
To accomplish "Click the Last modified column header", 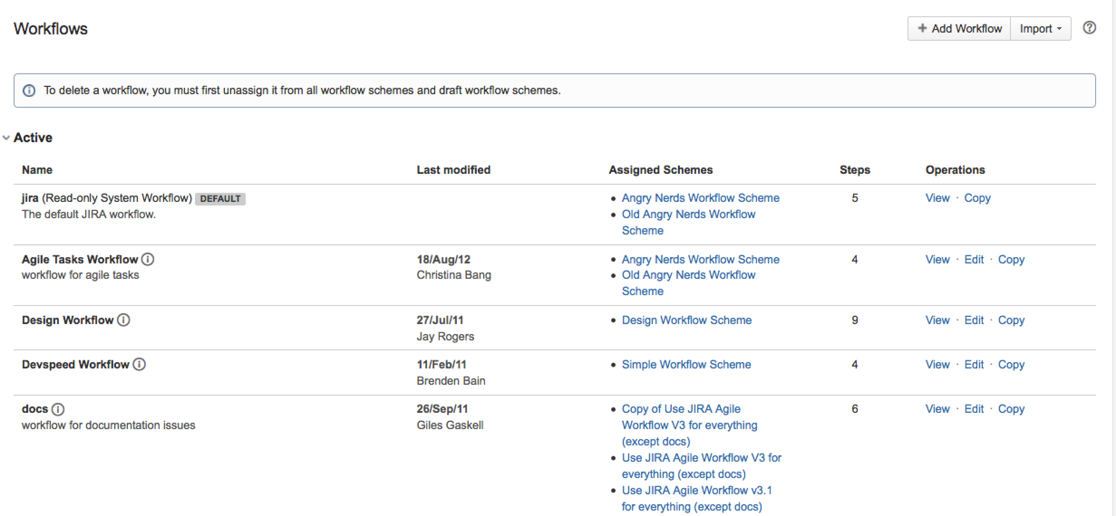I will (x=453, y=170).
